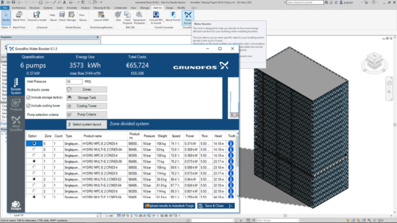The height and width of the screenshot is (223, 397).
Task: Open the Architecture ribbon tab
Action: [x=19, y=8]
